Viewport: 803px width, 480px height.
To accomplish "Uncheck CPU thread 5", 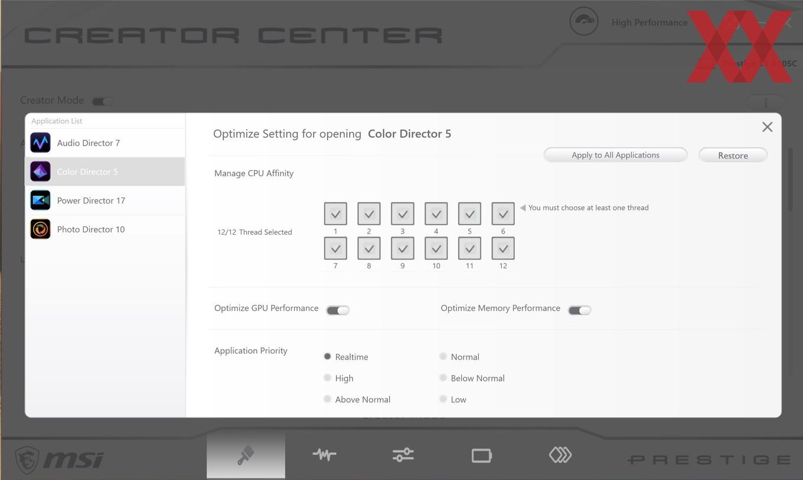I will 470,213.
